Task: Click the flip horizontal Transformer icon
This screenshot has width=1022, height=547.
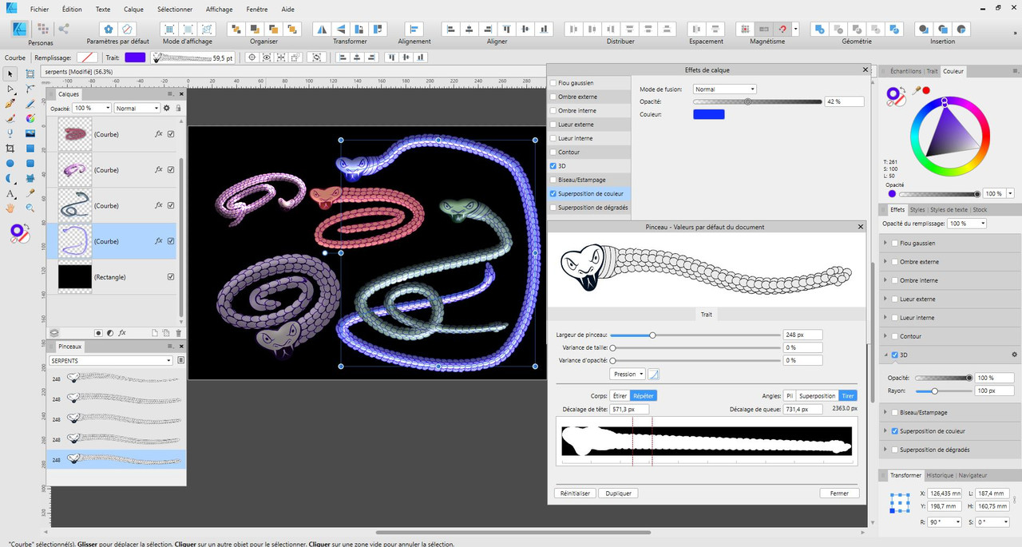Action: coord(323,29)
